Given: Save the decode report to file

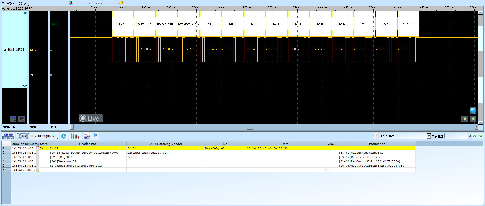Looking at the screenshot, I should (87, 136).
